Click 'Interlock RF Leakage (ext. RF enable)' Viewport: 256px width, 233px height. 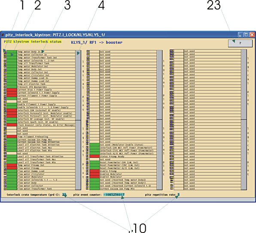coord(41,119)
